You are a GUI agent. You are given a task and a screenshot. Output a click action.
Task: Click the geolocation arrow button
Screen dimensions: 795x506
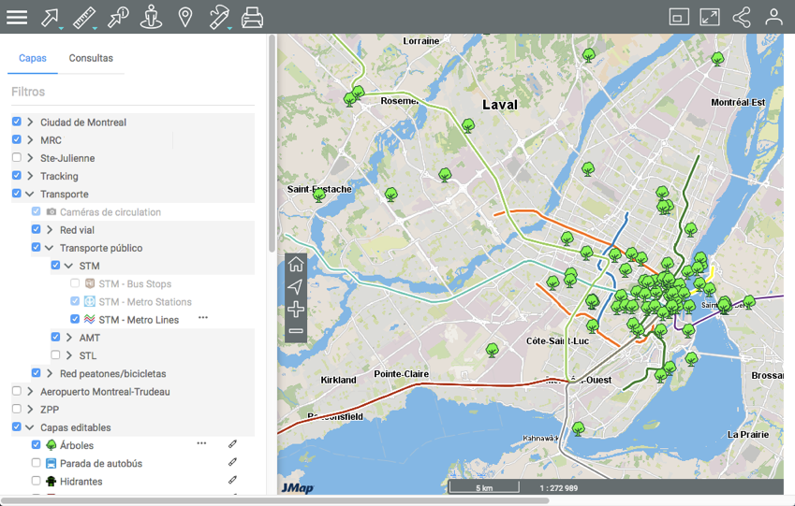[296, 287]
